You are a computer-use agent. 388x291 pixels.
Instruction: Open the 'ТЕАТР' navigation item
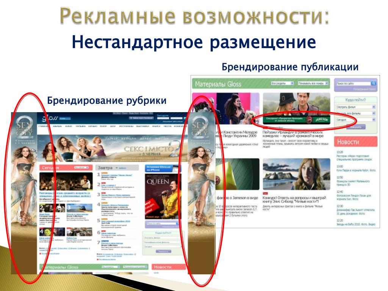tap(103, 126)
